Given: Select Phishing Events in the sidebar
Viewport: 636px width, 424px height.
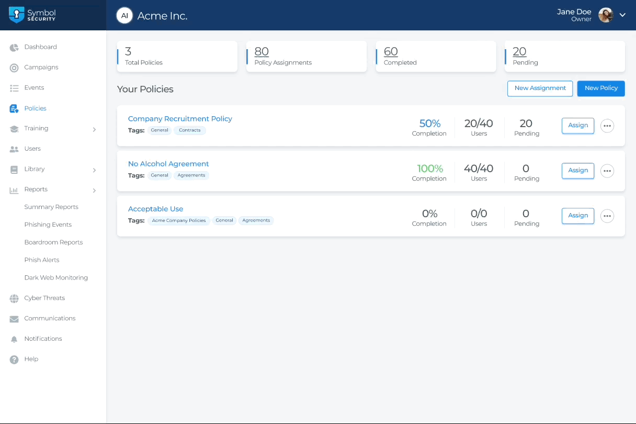Looking at the screenshot, I should pyautogui.click(x=48, y=225).
